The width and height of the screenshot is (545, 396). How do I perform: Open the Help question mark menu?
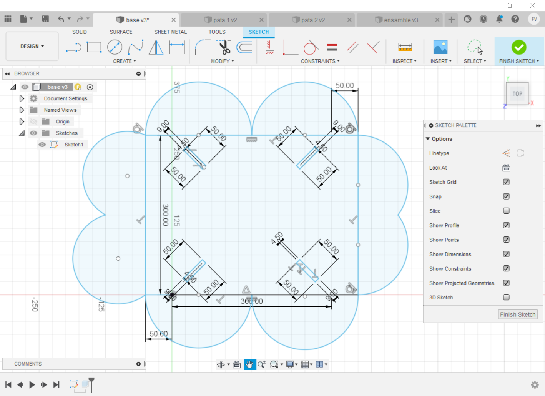coord(515,19)
